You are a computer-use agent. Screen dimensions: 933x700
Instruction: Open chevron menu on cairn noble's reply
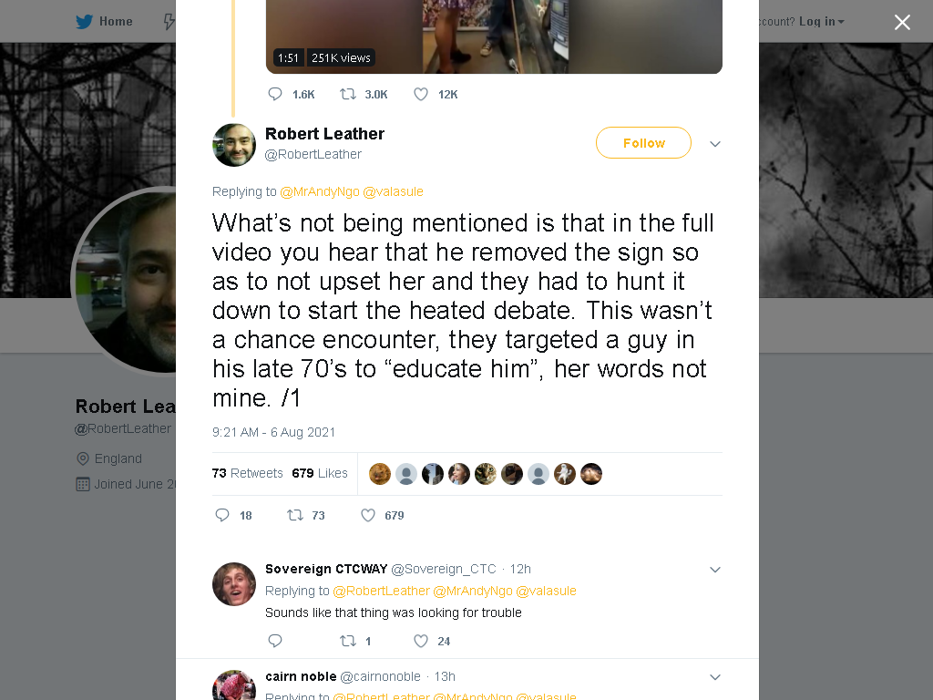pyautogui.click(x=715, y=677)
